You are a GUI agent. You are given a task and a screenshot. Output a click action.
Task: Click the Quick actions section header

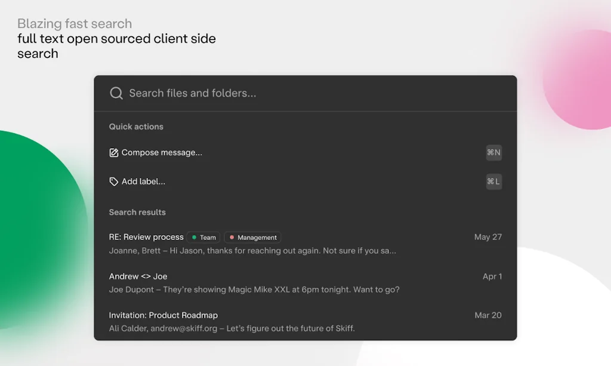(x=135, y=127)
